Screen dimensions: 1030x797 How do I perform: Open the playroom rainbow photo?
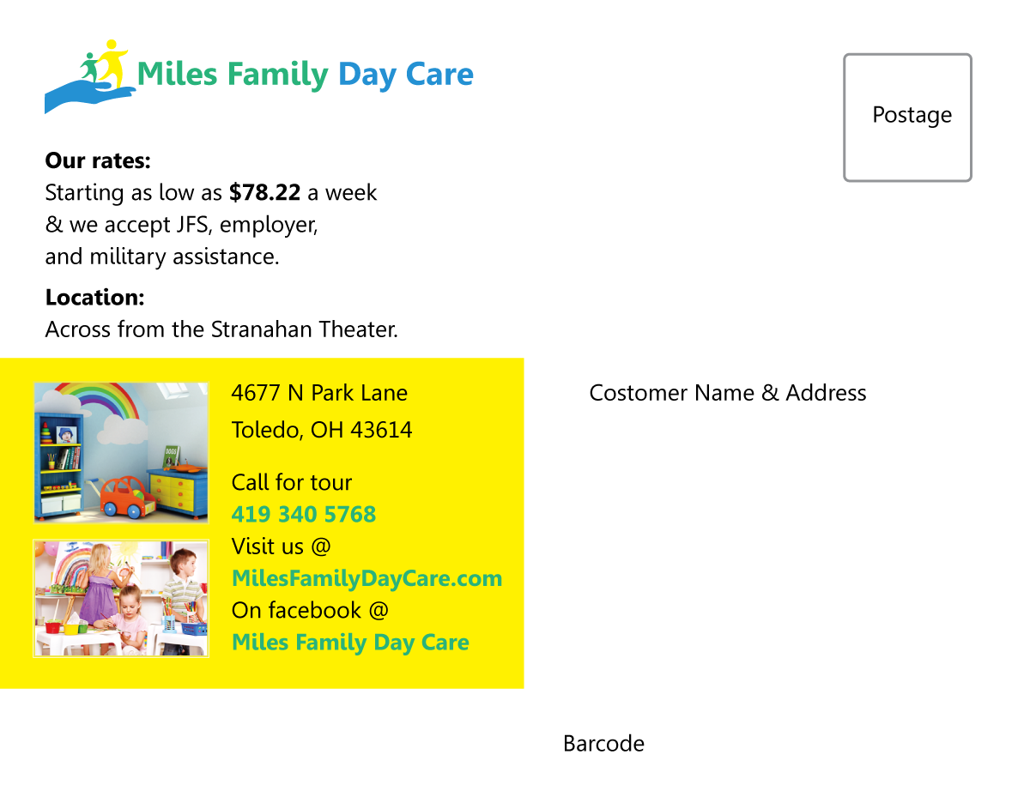pyautogui.click(x=121, y=452)
